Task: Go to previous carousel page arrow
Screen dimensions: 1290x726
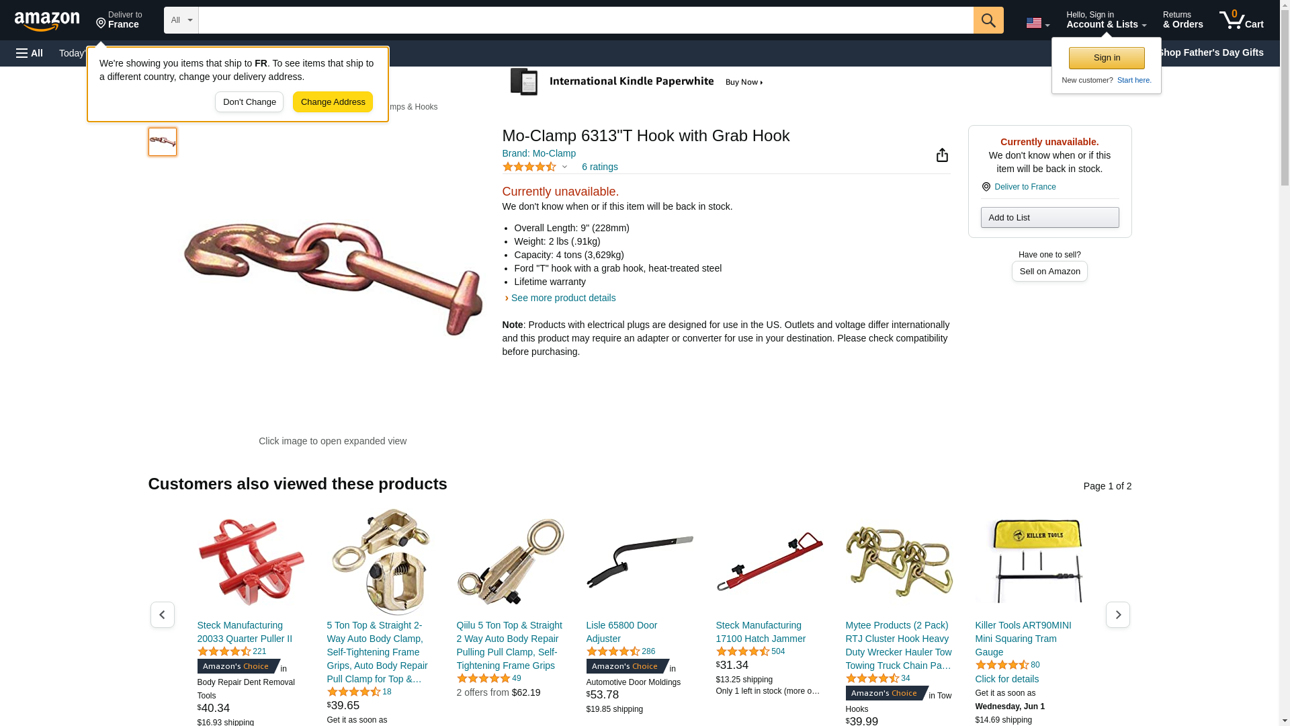Action: 162,614
